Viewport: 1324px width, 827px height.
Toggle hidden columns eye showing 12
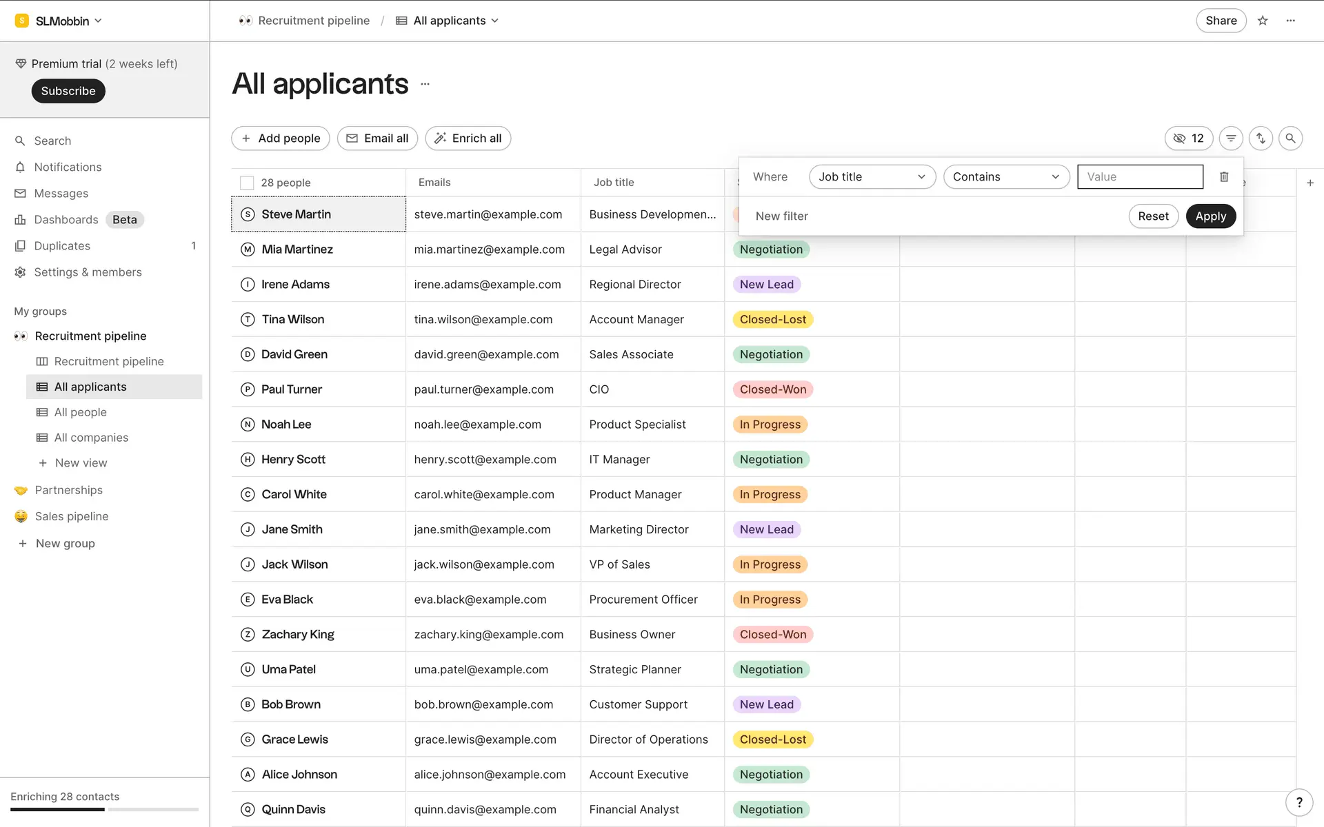[1188, 139]
